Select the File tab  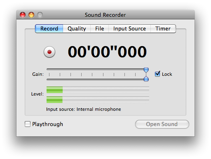pyautogui.click(x=99, y=28)
